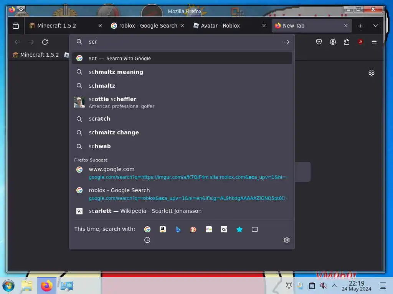Open the clock showing 22:19
The image size is (393, 294).
click(357, 286)
